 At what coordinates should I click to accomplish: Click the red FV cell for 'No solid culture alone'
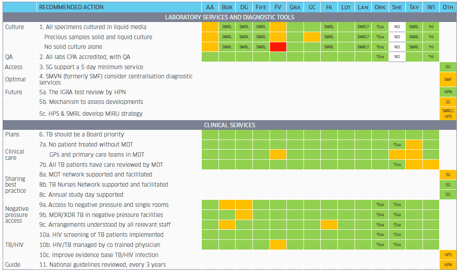[x=278, y=47]
